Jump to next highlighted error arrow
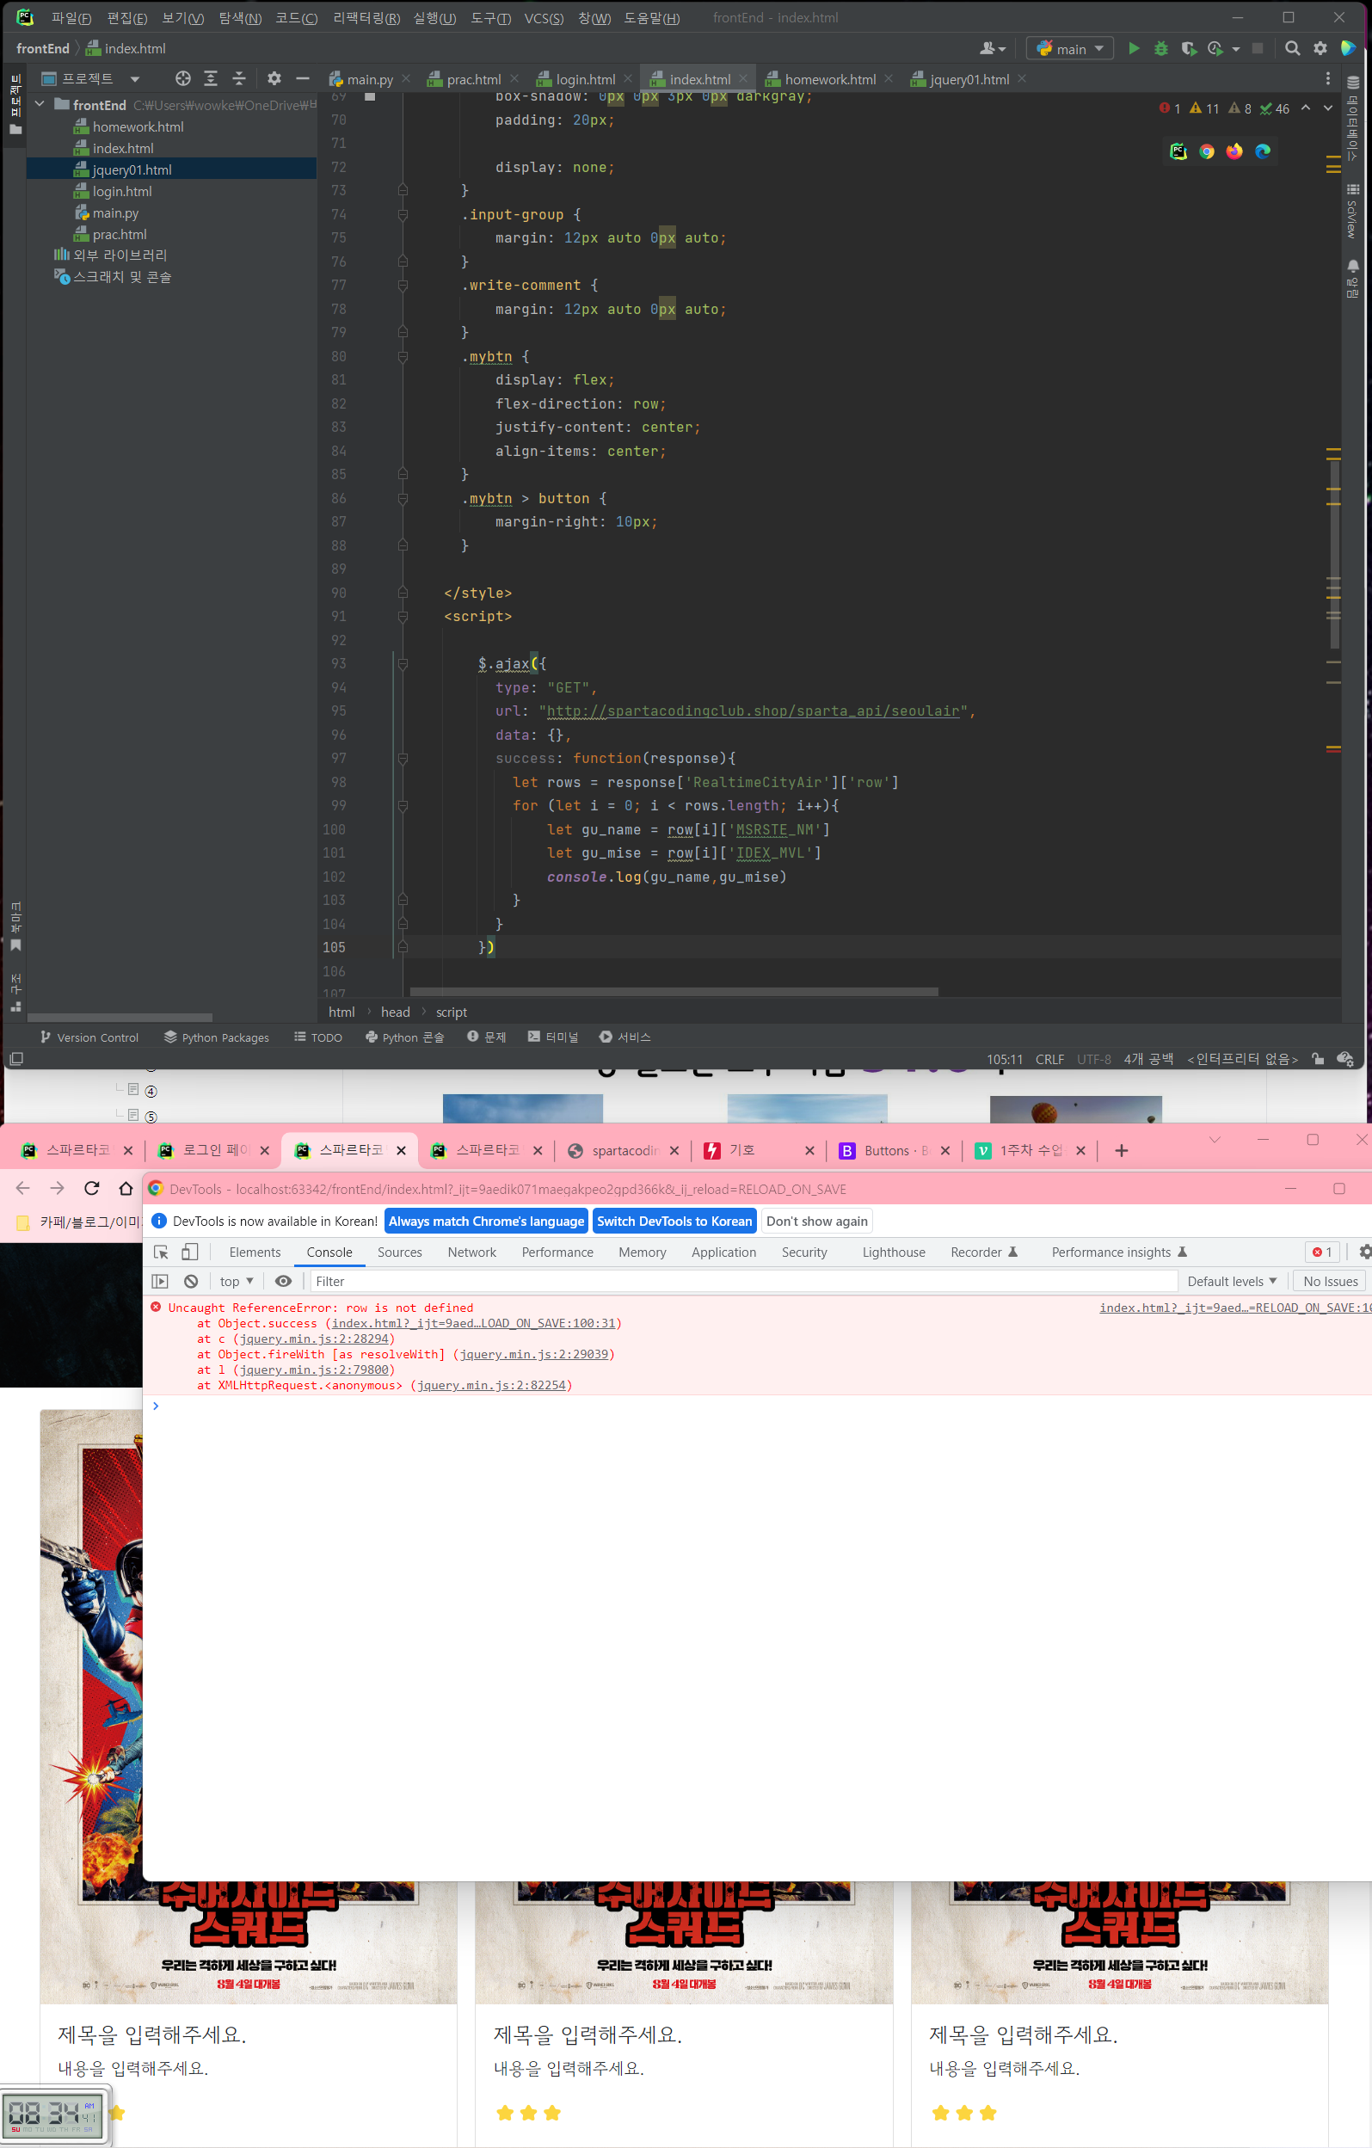1372x2148 pixels. [1327, 108]
